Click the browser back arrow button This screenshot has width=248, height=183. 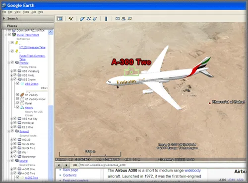point(59,165)
